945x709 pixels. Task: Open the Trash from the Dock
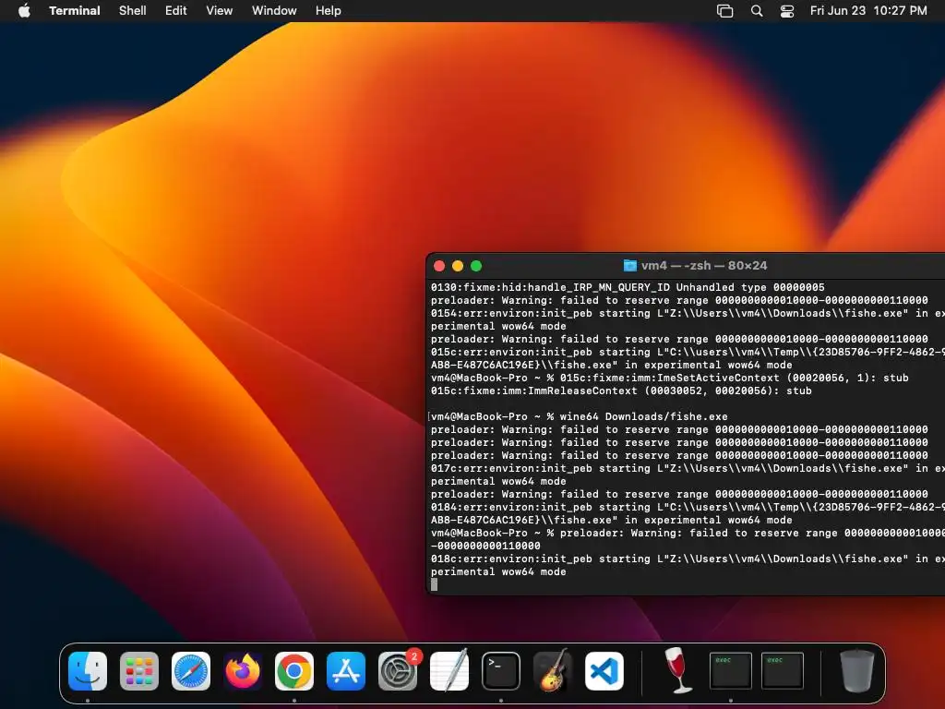coord(857,671)
